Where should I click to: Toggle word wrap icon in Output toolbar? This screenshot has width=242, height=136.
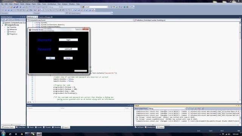pos(203,108)
